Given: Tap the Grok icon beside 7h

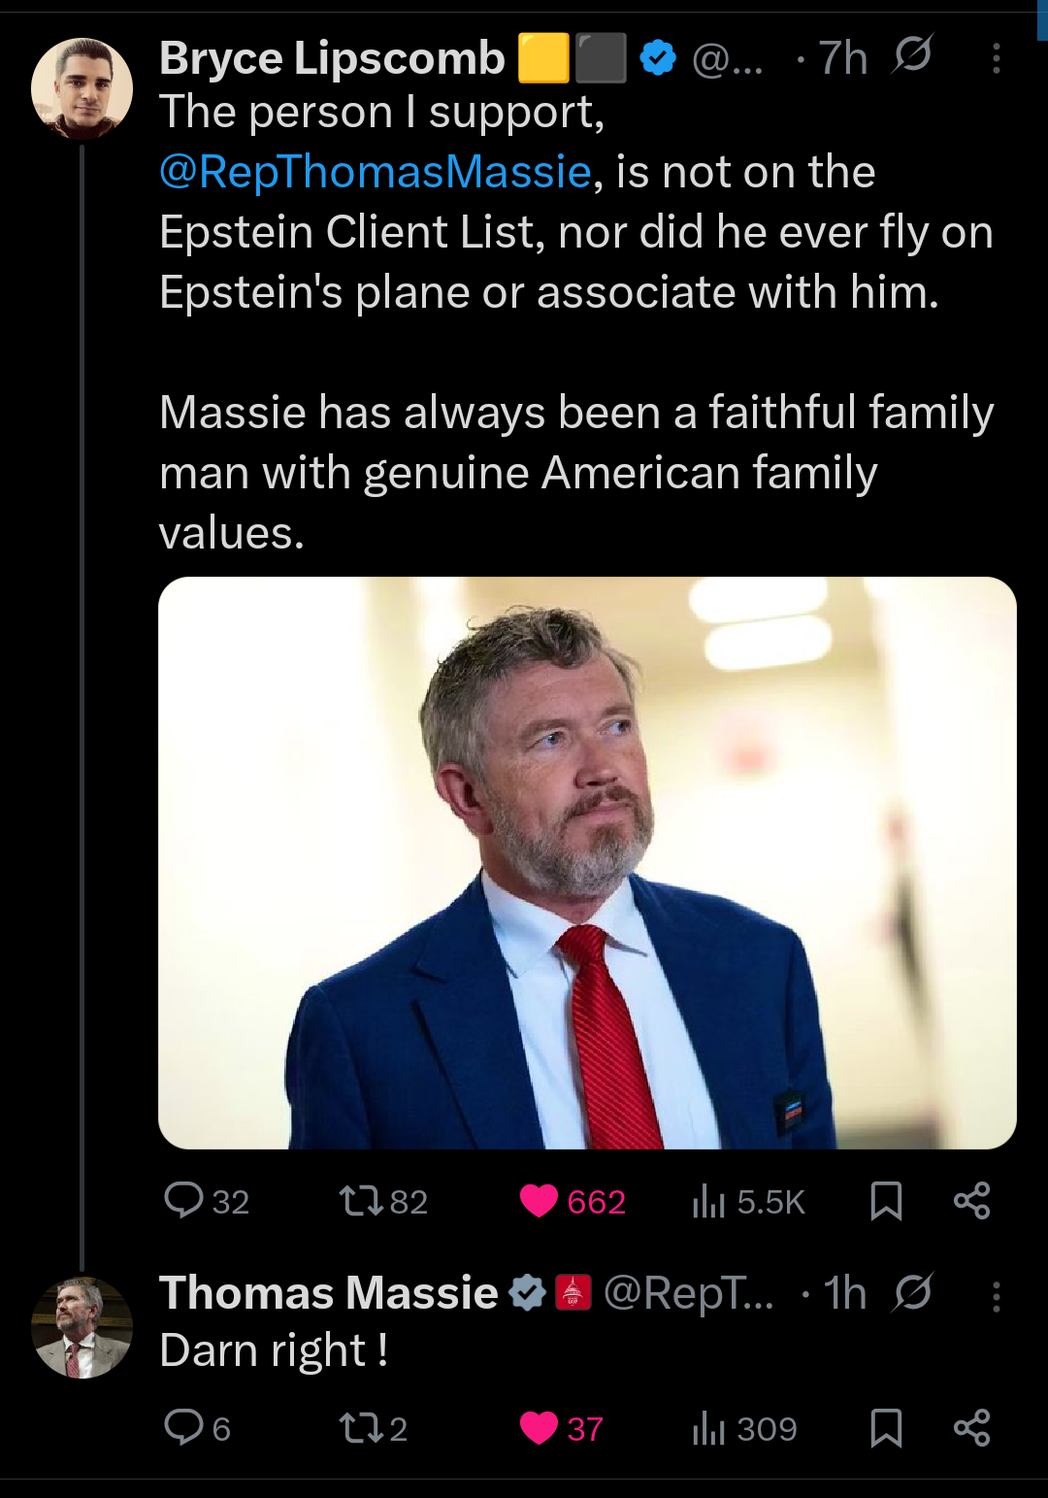Looking at the screenshot, I should tap(912, 55).
